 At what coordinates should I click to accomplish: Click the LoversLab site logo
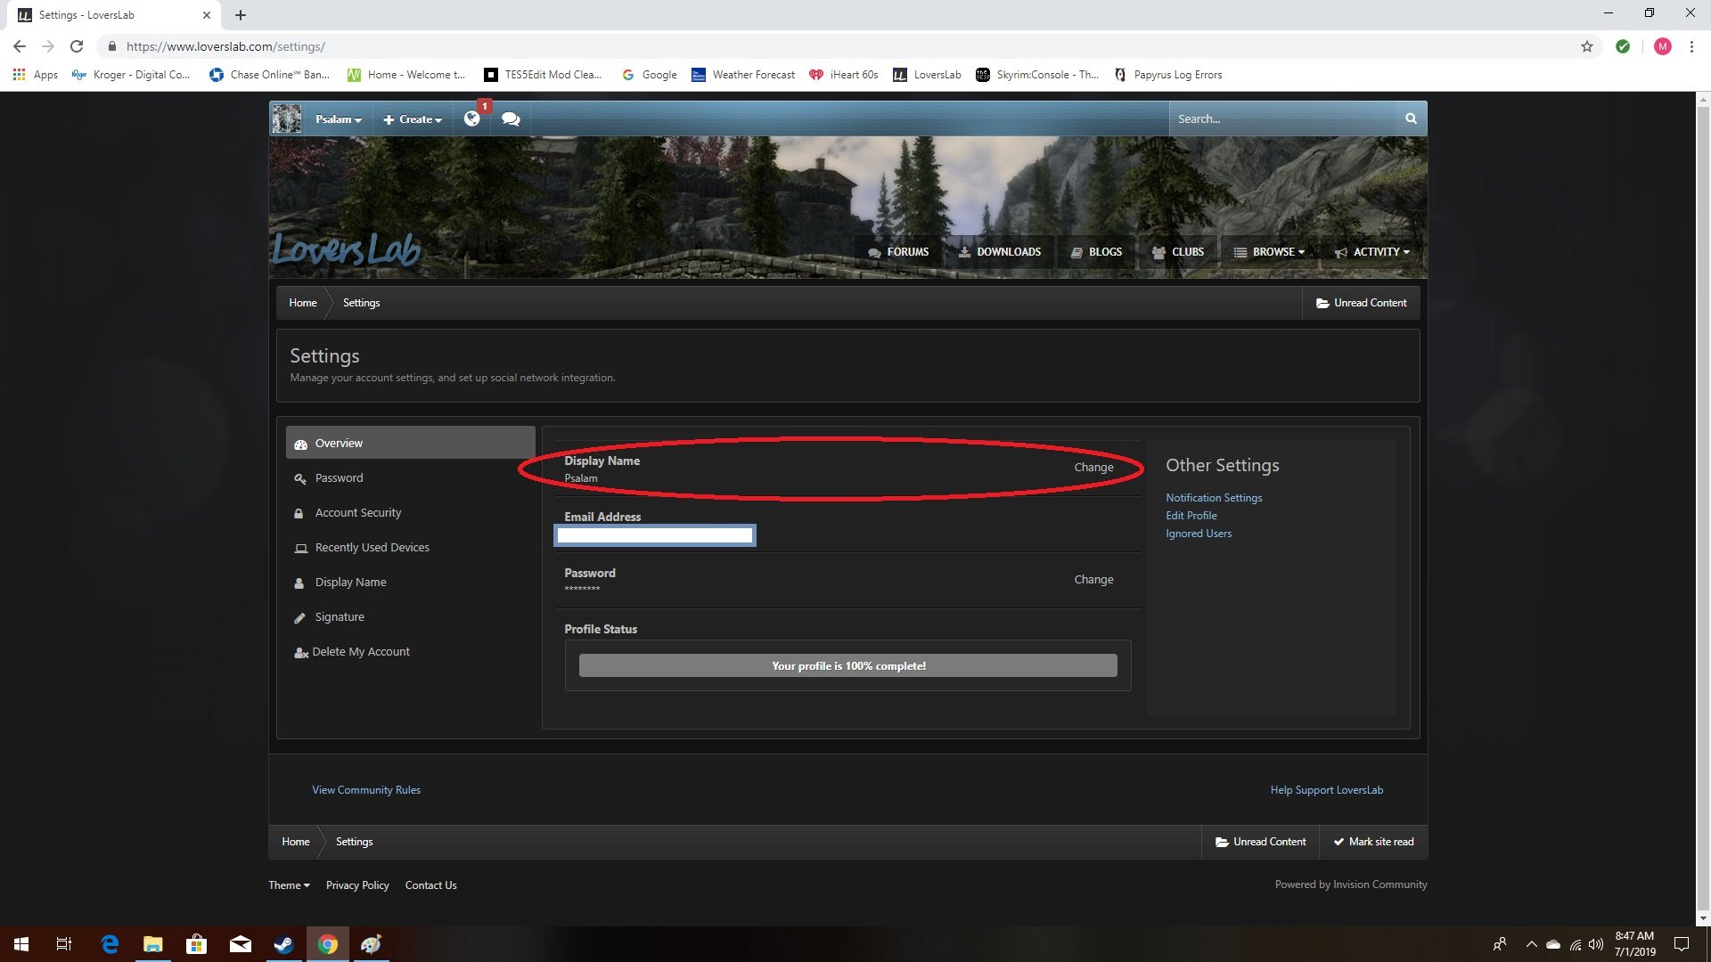point(346,249)
